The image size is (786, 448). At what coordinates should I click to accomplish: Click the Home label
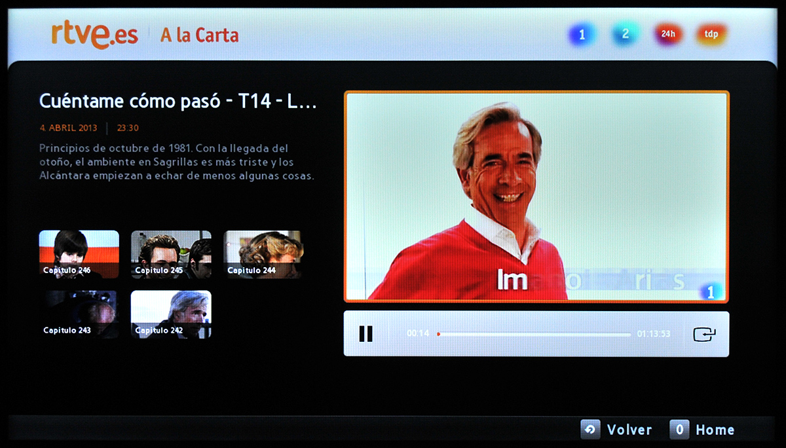click(715, 430)
